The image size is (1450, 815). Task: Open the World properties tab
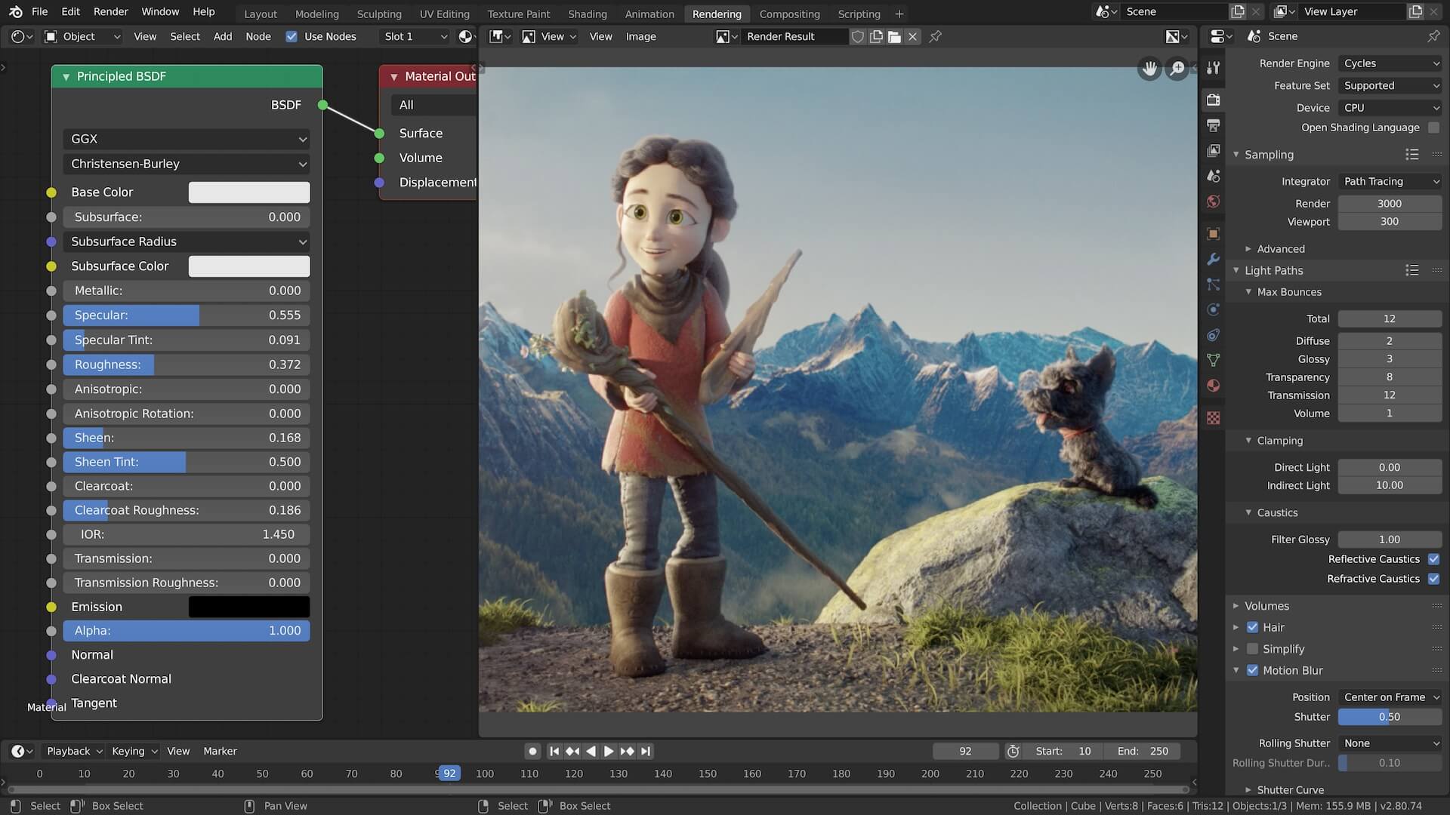(1214, 201)
